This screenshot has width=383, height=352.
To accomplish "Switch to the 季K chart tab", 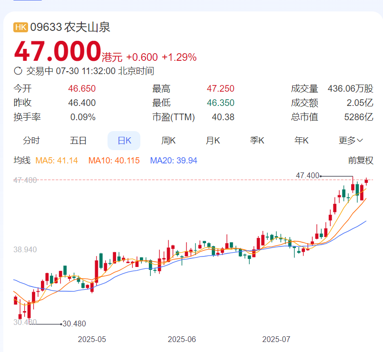I will 257,141.
